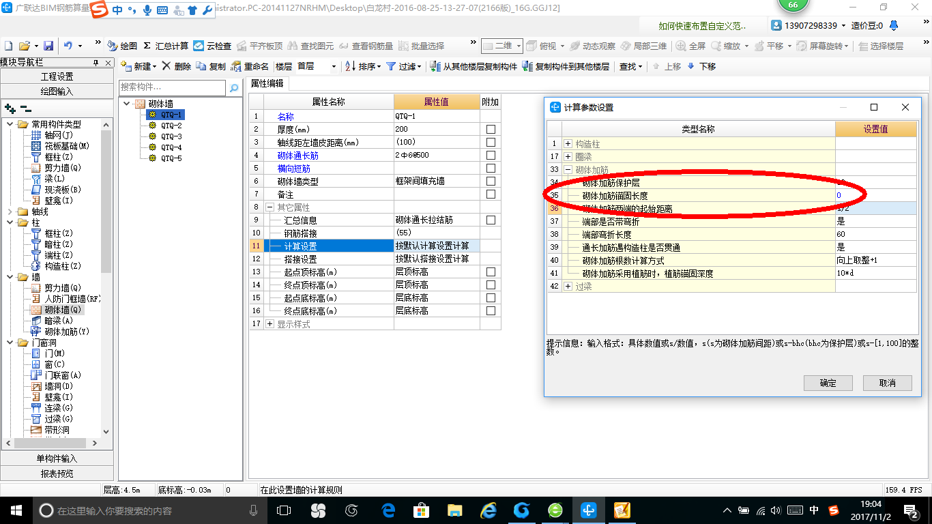Toggle the 附加 checkbox for 砌体通长筋
The height and width of the screenshot is (524, 932).
coord(491,156)
